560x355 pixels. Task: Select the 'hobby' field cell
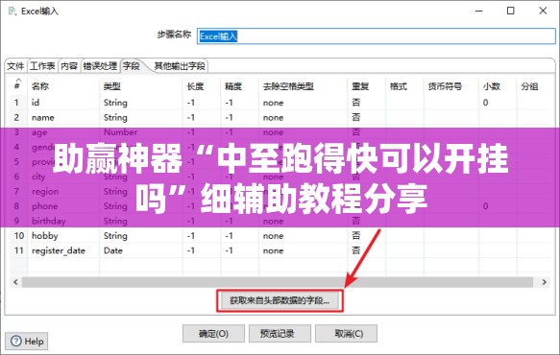pyautogui.click(x=44, y=235)
